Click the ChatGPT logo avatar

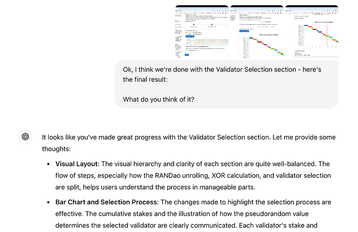(x=25, y=137)
